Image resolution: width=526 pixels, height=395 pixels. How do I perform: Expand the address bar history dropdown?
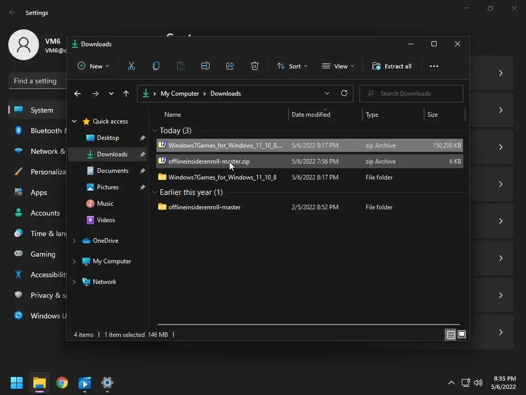point(327,94)
